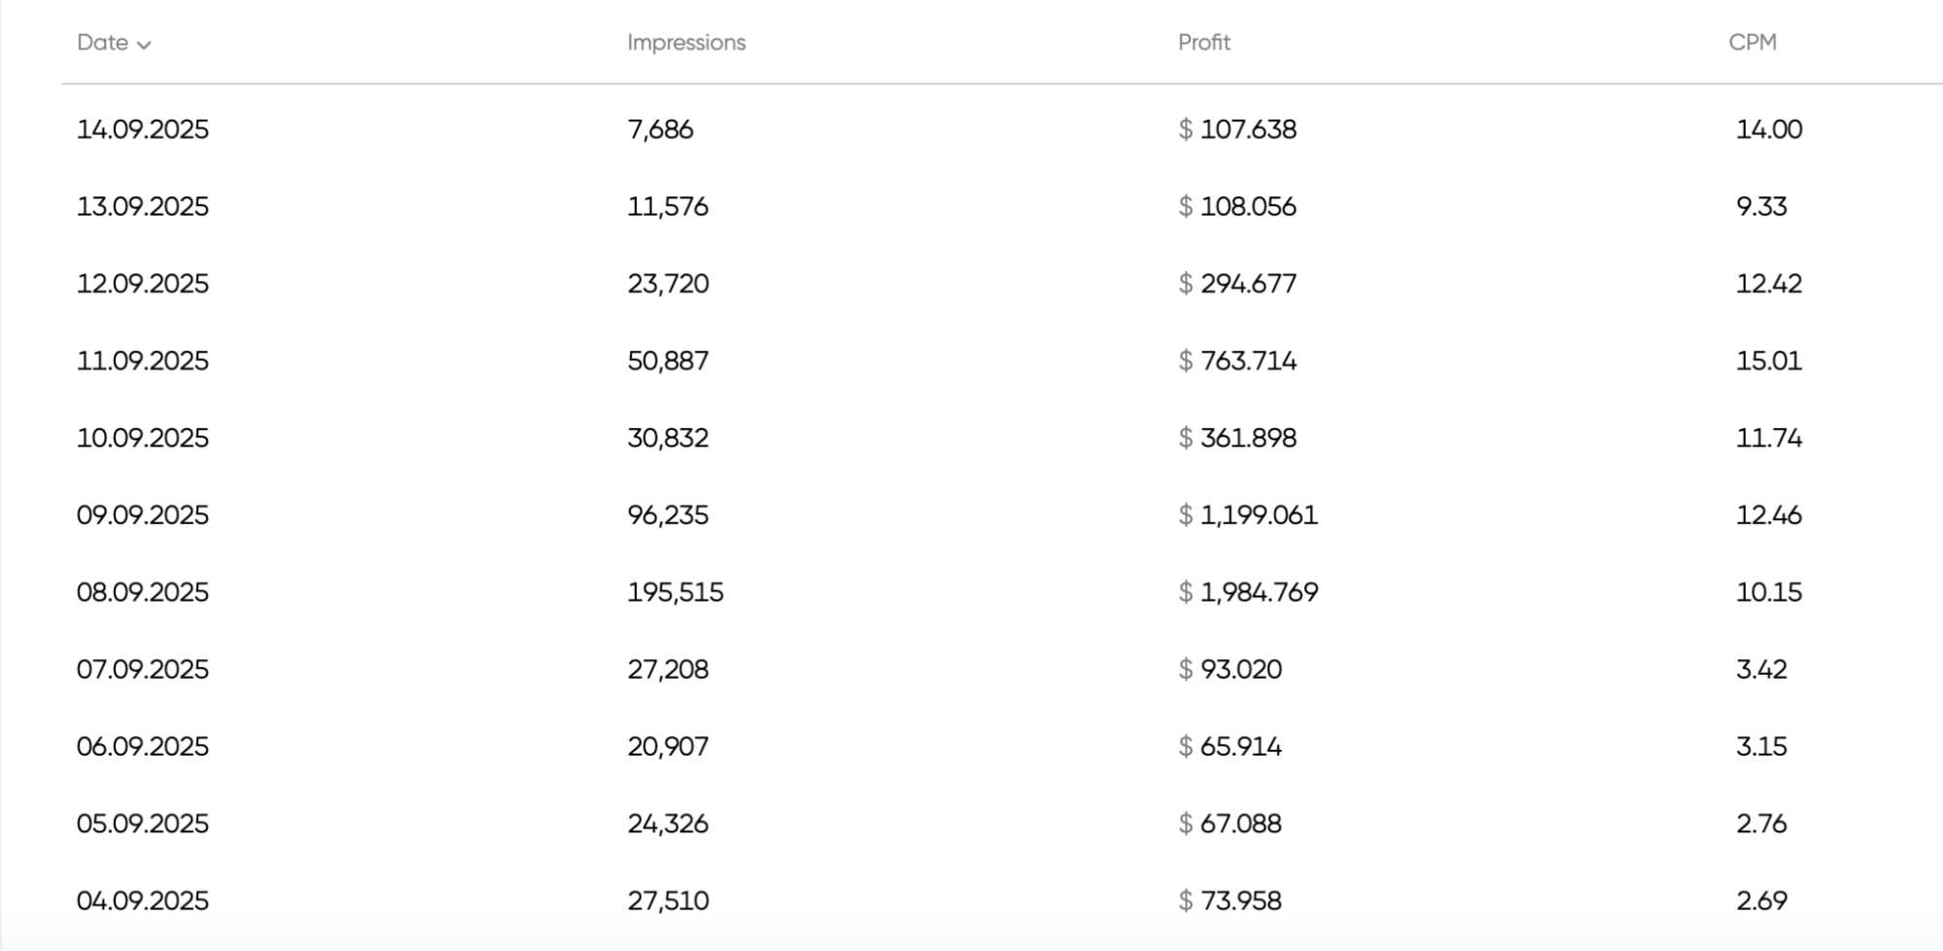1943x951 pixels.
Task: Click the 08.09.2025 date cell
Action: 143,592
